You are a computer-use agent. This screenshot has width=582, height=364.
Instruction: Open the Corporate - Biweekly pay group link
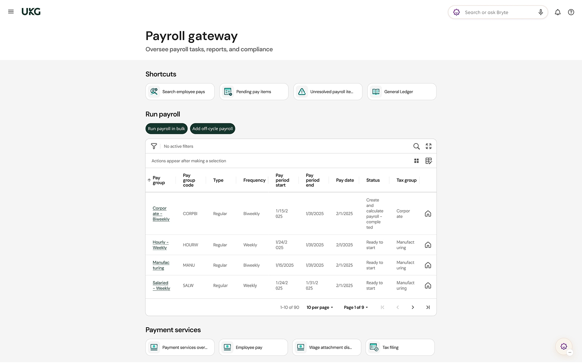coord(161,214)
